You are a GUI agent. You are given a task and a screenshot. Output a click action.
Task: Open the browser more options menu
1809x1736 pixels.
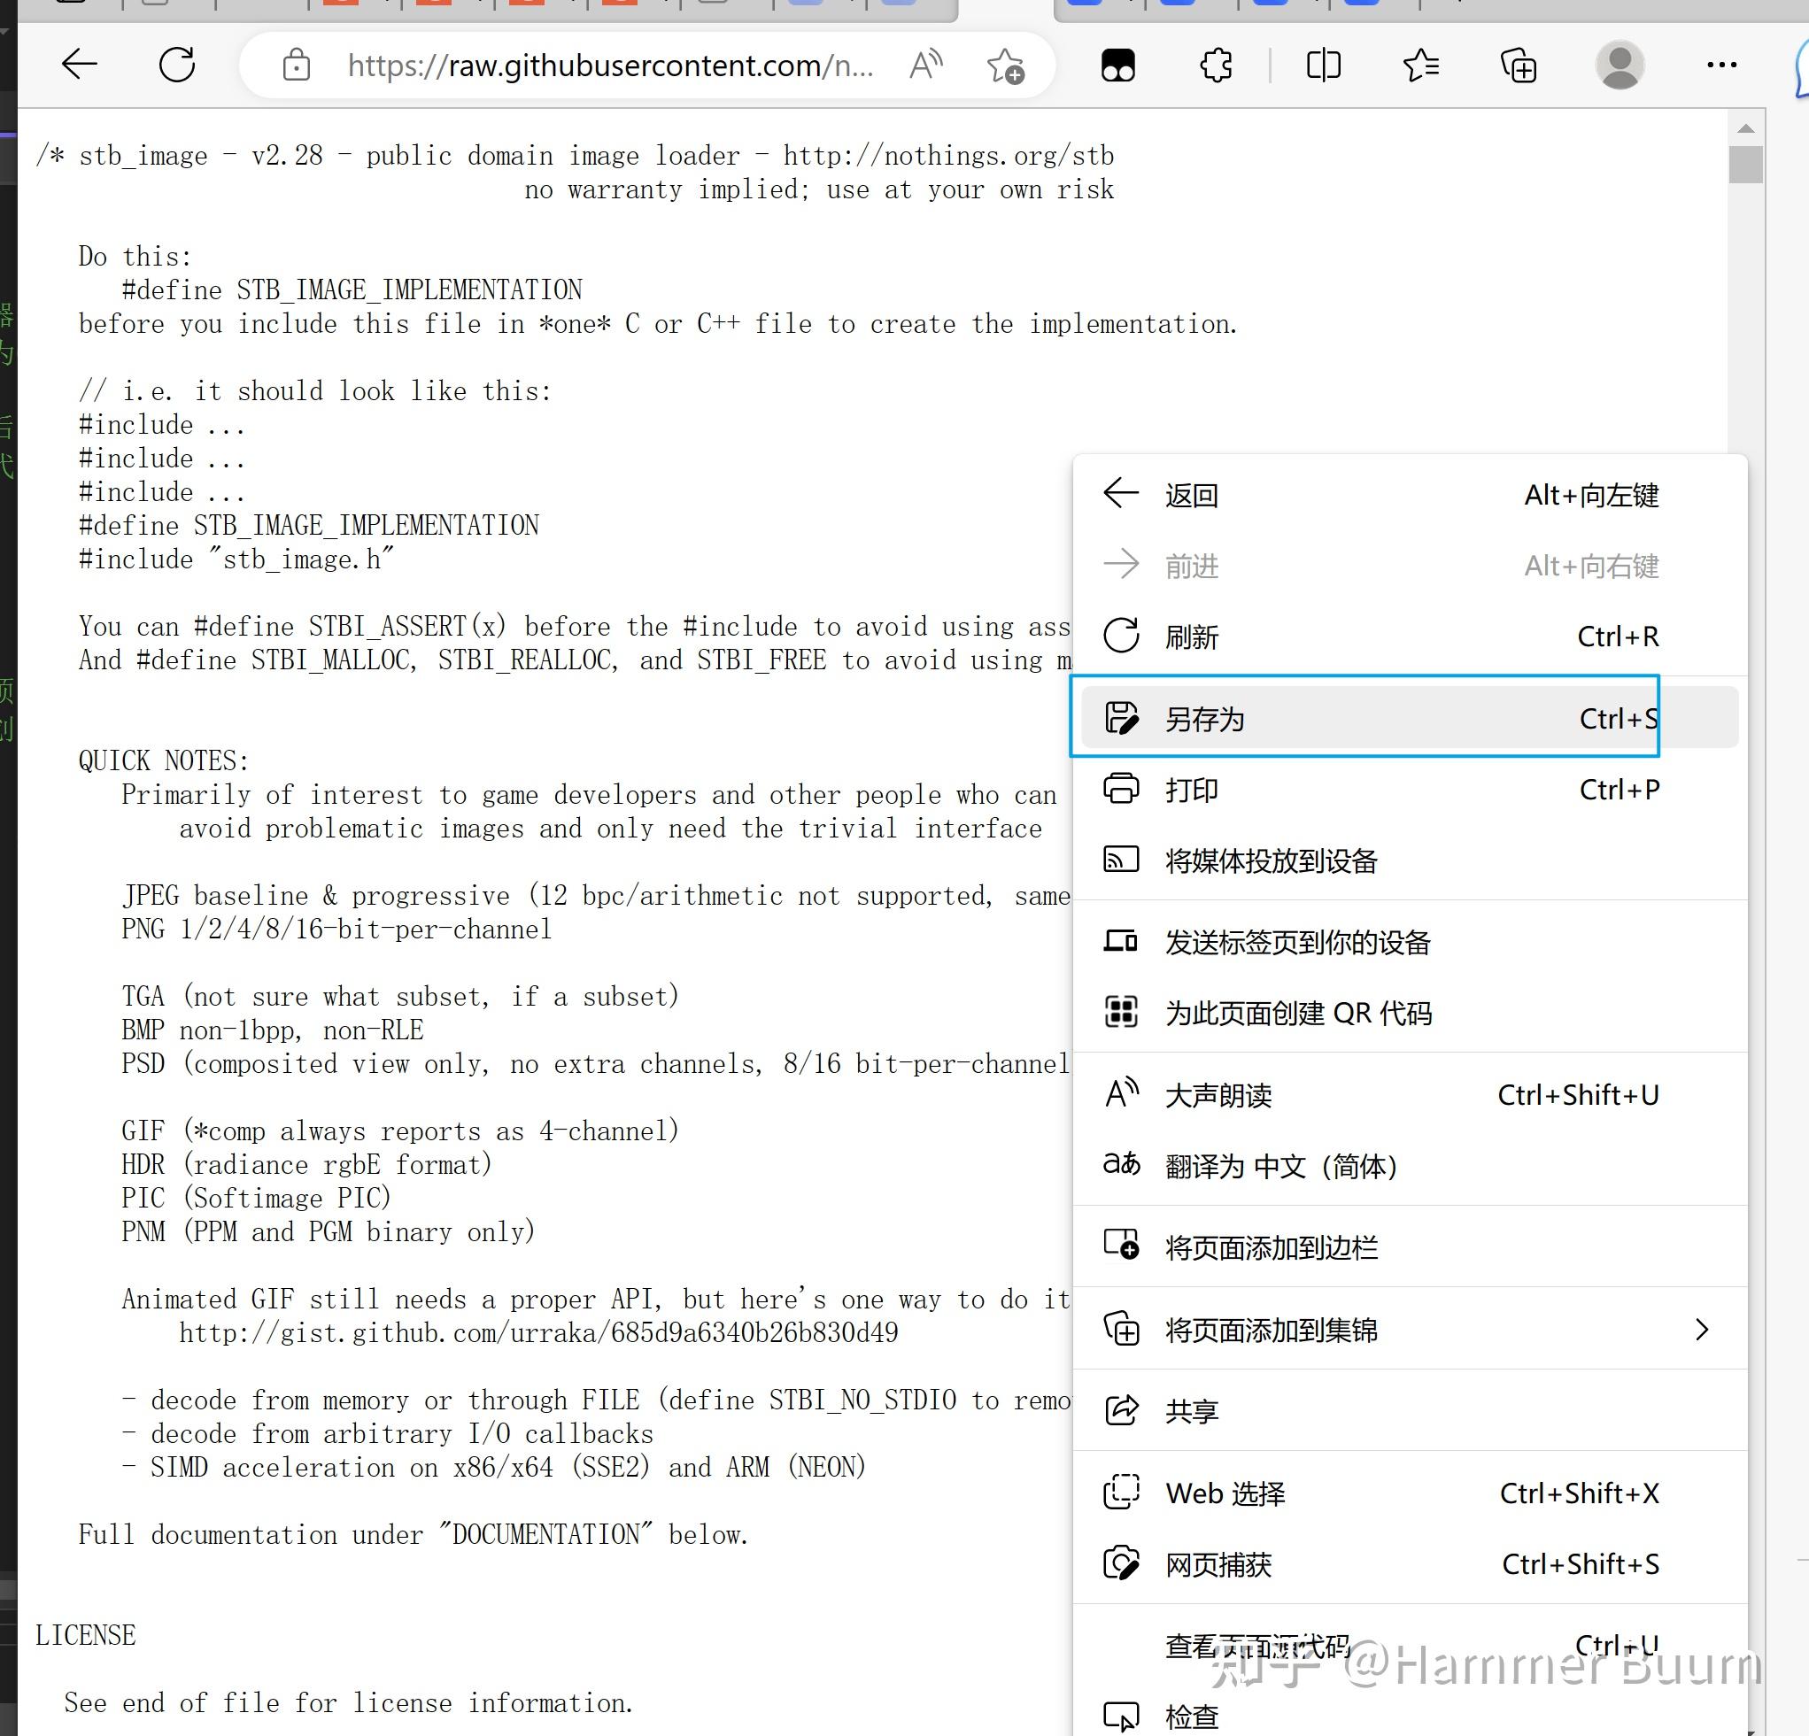[1722, 65]
